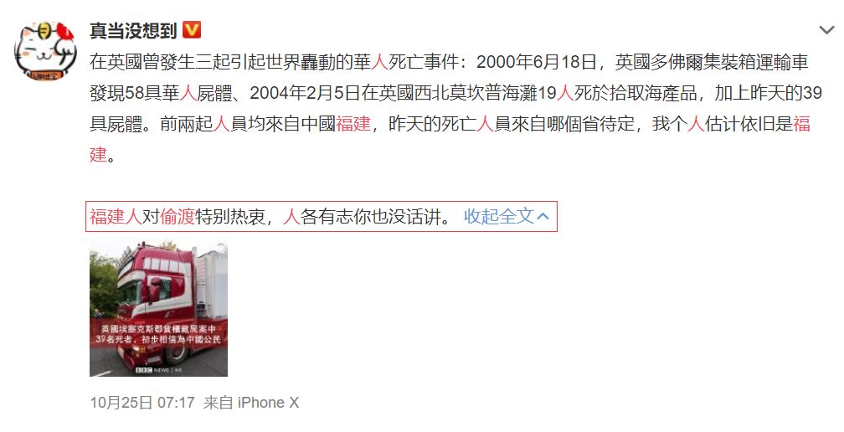Open the cat avatar profile picture
This screenshot has width=844, height=432.
click(x=45, y=51)
